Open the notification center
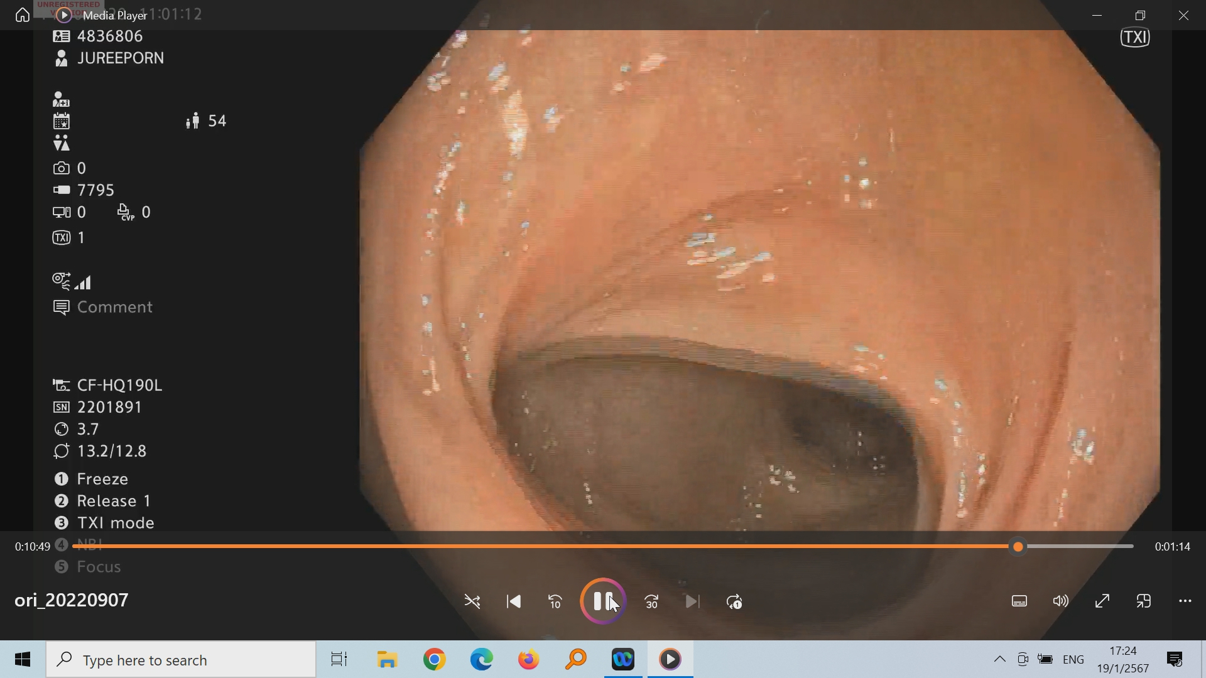 click(1175, 659)
